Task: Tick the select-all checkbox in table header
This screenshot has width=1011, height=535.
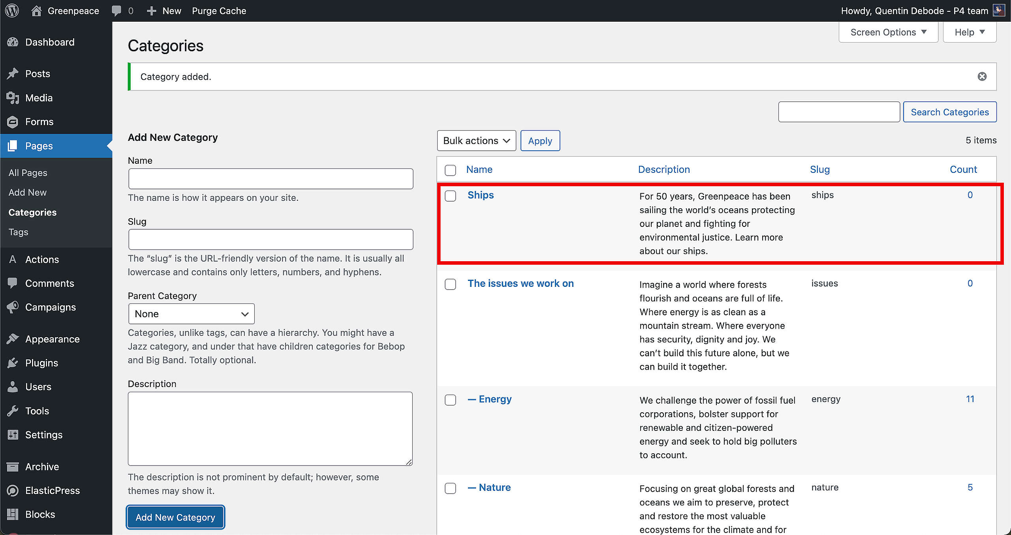Action: click(x=450, y=170)
